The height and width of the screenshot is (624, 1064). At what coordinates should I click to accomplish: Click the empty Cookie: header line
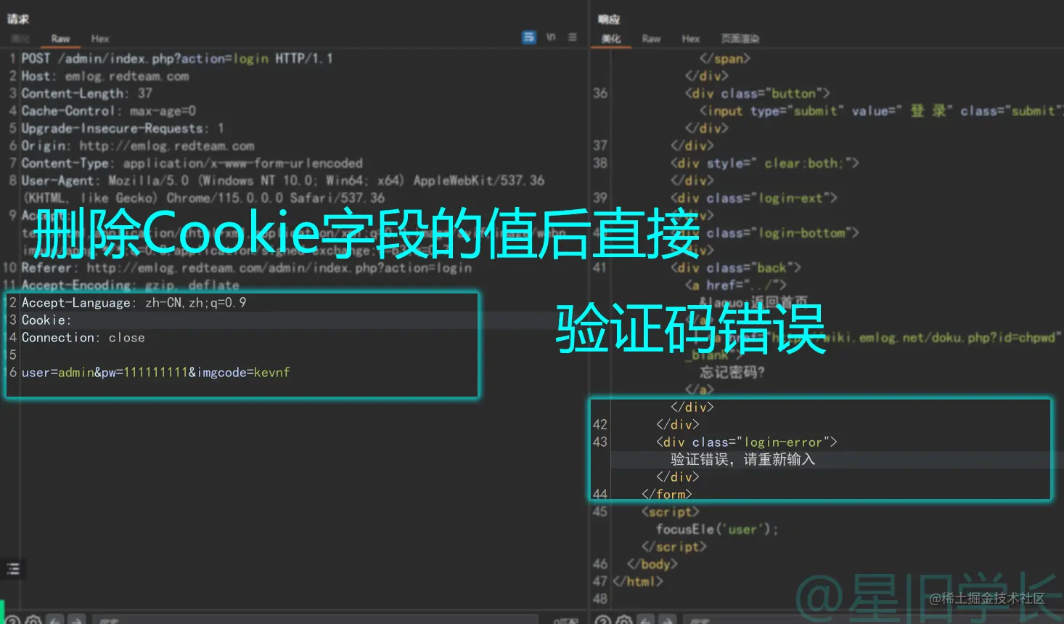tap(46, 320)
